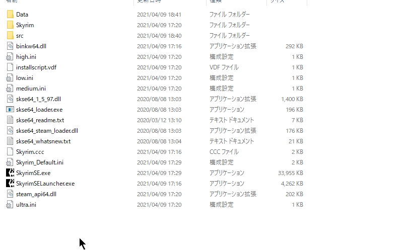The width and height of the screenshot is (408, 252).
Task: Click the Skyrim.ccc file name
Action: point(30,152)
